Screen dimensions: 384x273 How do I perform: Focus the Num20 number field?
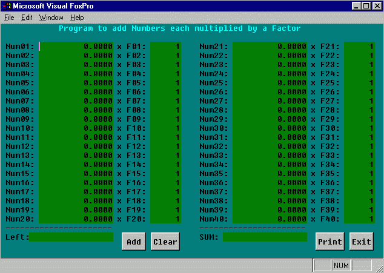(x=76, y=219)
